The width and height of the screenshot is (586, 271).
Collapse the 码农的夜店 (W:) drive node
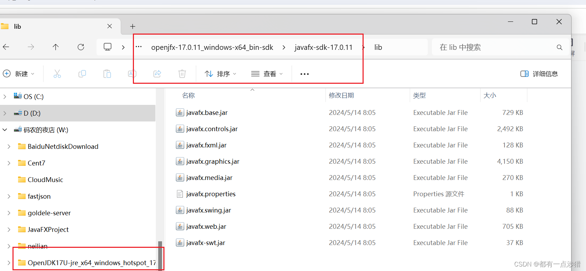pos(5,130)
